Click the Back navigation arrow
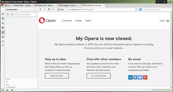This screenshot has width=173, height=92. click(x=40, y=9)
